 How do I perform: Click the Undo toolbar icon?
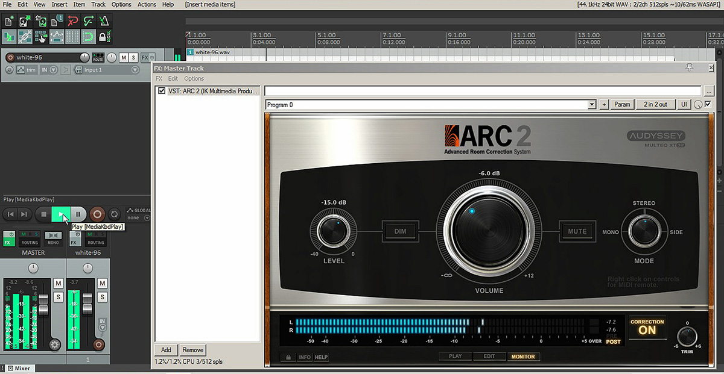pyautogui.click(x=73, y=22)
